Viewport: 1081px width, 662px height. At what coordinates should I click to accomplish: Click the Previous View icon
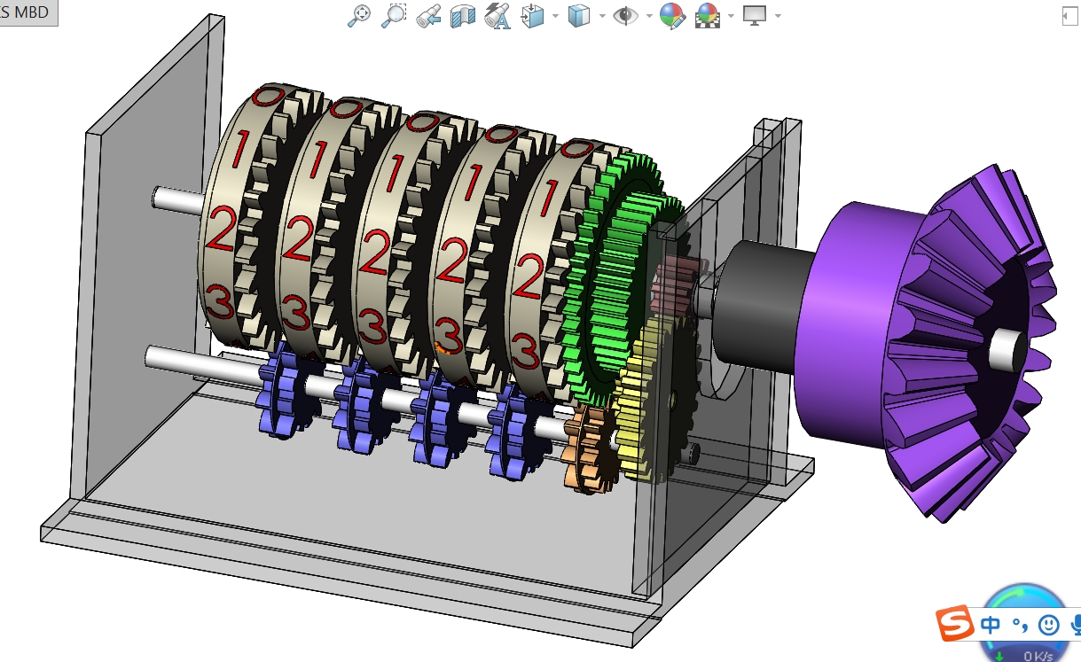tap(428, 15)
